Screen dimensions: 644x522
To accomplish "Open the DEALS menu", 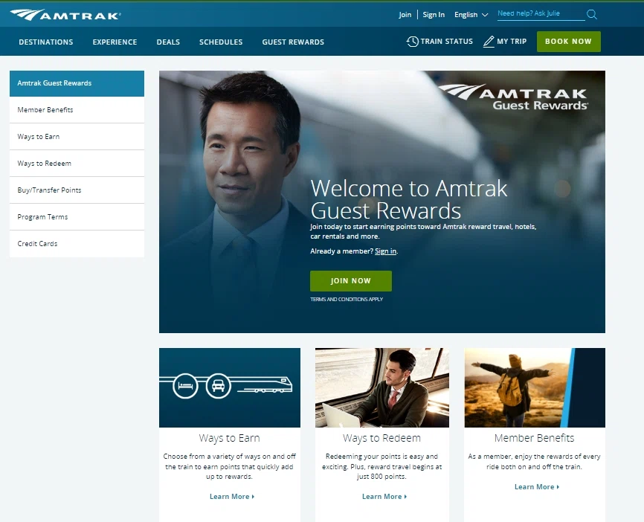I will point(168,42).
